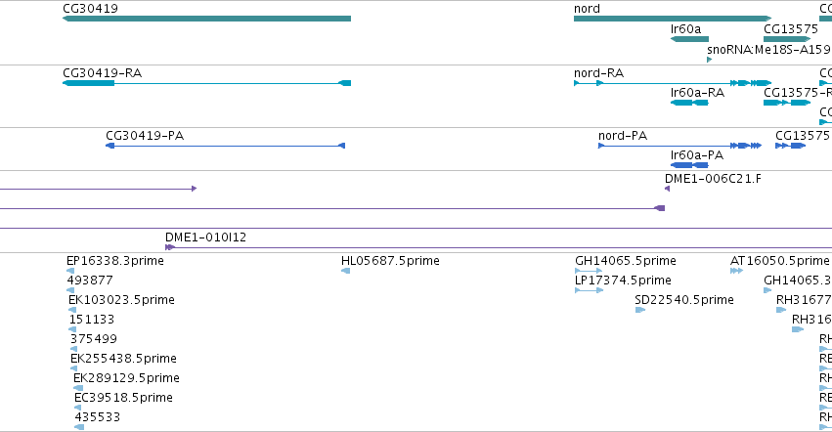
Task: Select the HL05687.5prime EST marker
Action: pos(345,271)
